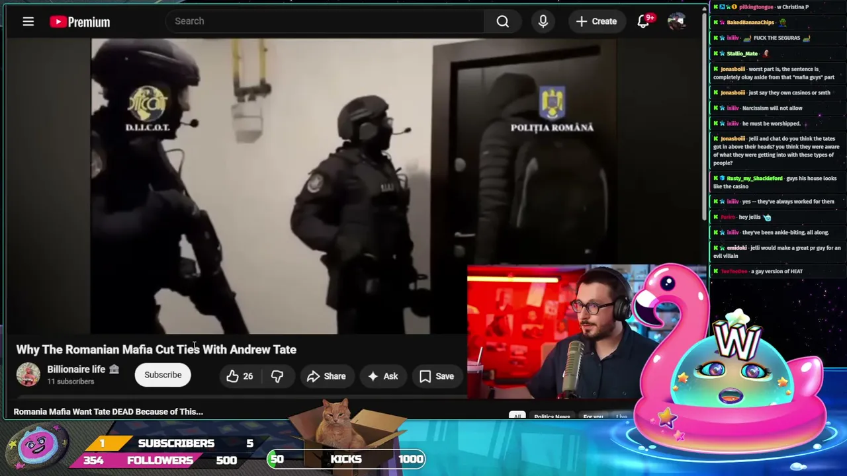The image size is (847, 476).
Task: Click BakedBananaChips username in chat
Action: point(750,22)
